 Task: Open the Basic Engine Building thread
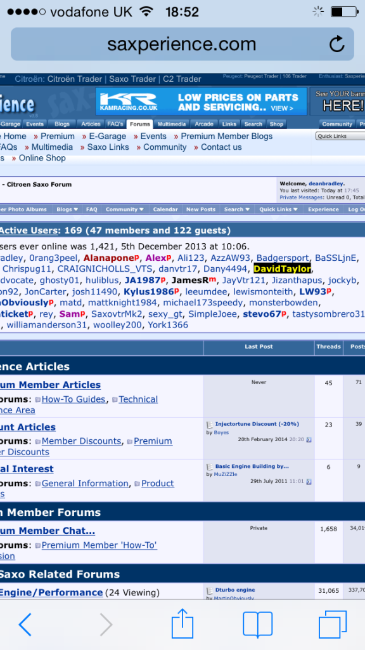252,466
